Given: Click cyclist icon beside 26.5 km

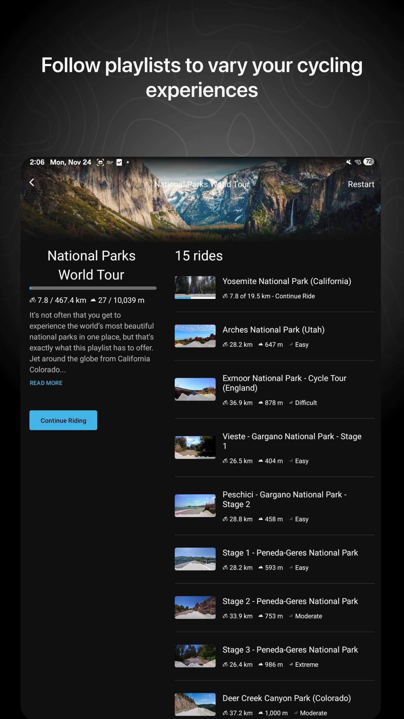Looking at the screenshot, I should [225, 461].
